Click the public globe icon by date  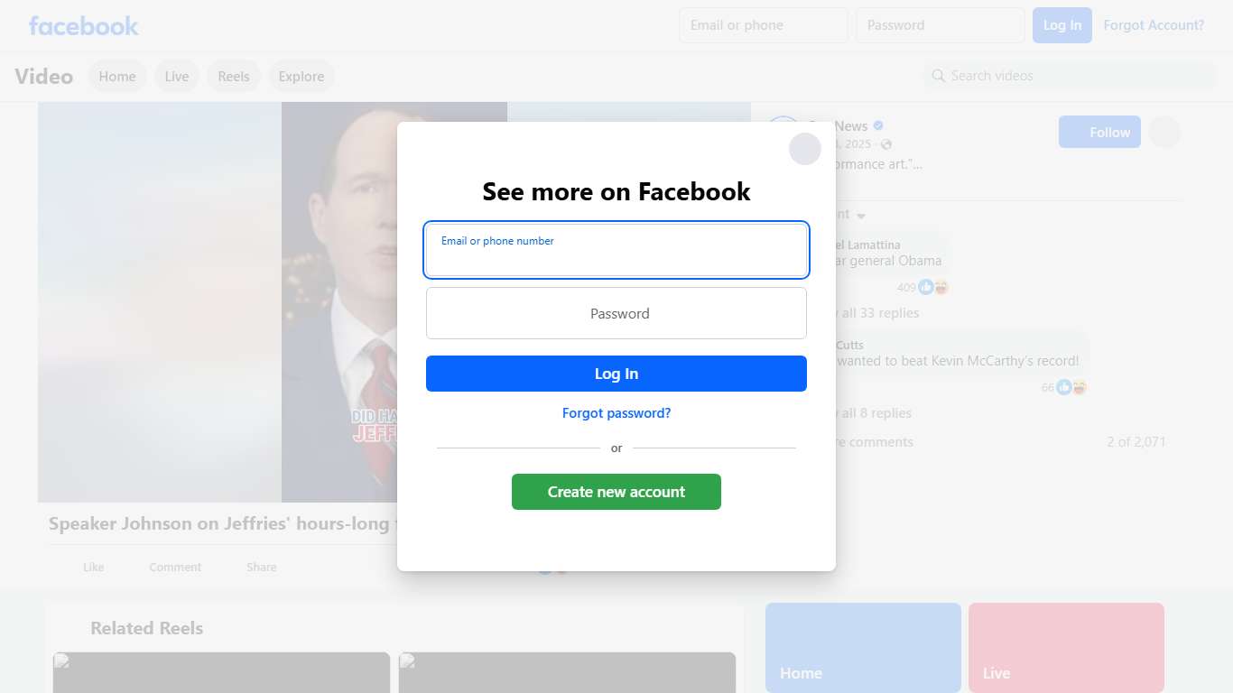click(886, 144)
